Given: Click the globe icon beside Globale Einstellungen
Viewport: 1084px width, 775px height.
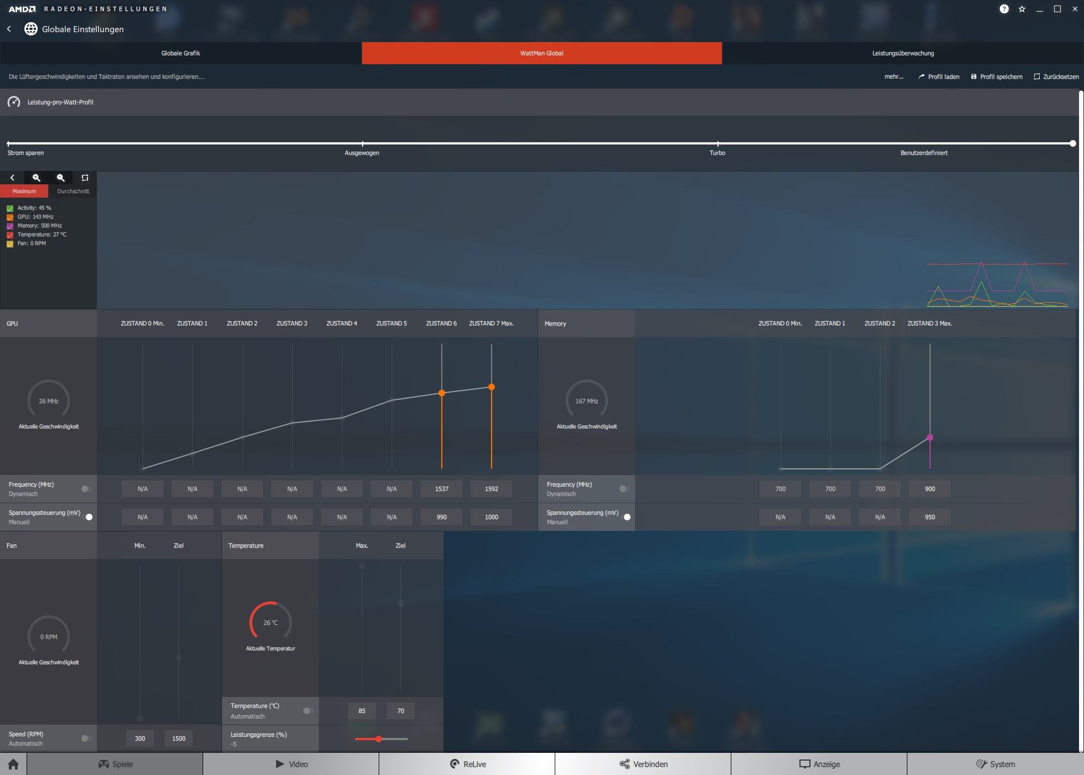Looking at the screenshot, I should [31, 29].
